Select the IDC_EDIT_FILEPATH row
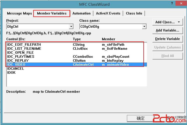This screenshot has height=125, width=187. coord(77,44)
